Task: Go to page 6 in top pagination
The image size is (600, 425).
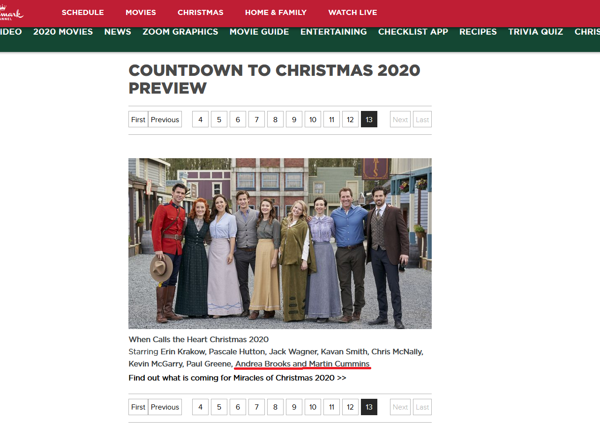Action: [x=238, y=119]
